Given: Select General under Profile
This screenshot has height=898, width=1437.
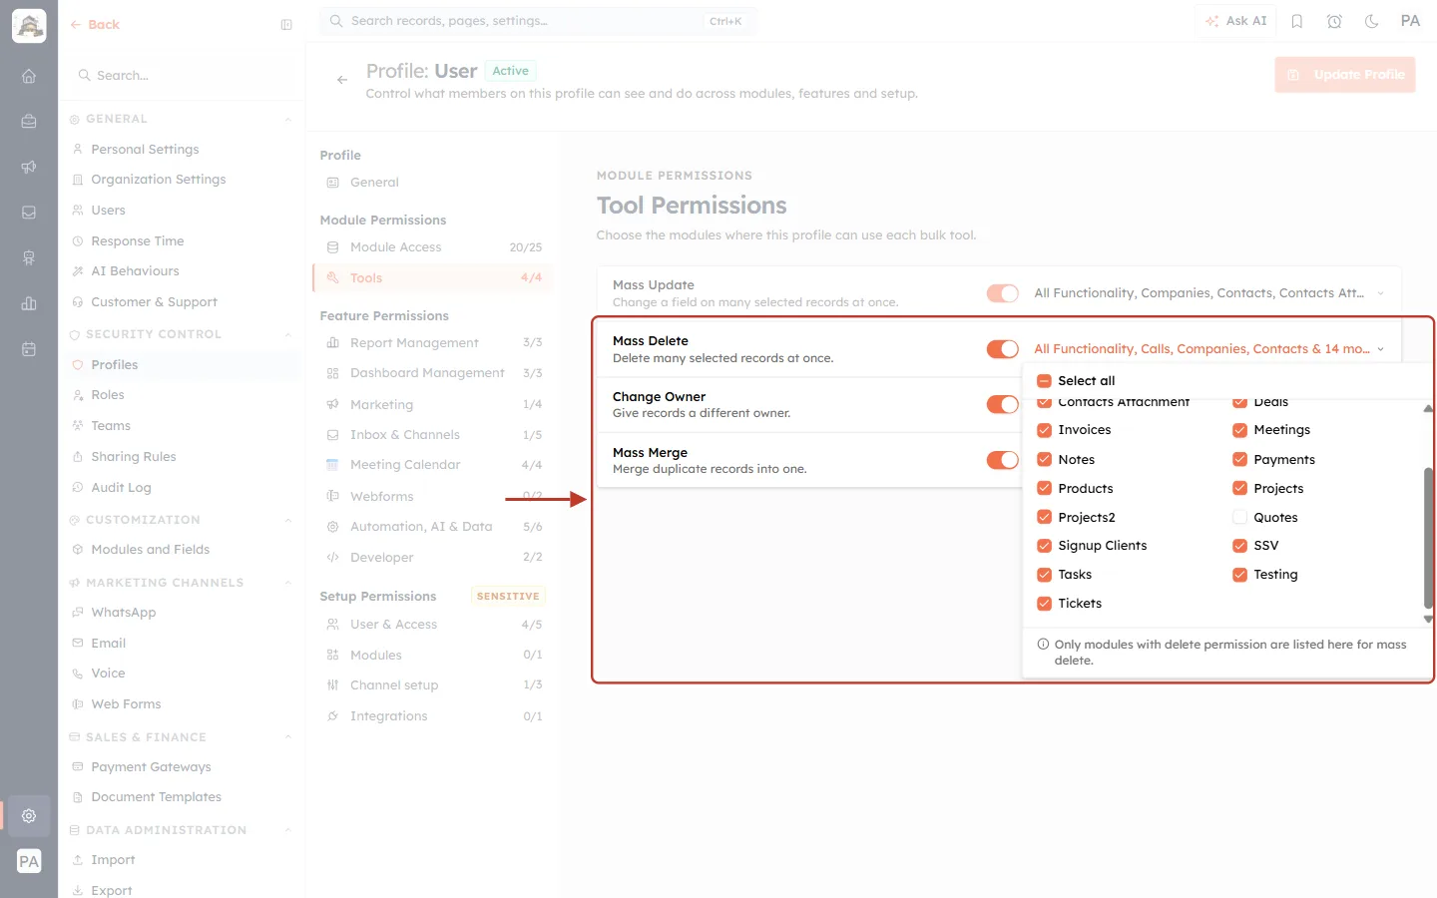Looking at the screenshot, I should (433, 183).
